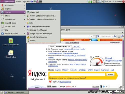Open Gobby Collaborative Editor (0.4)

[43, 16]
